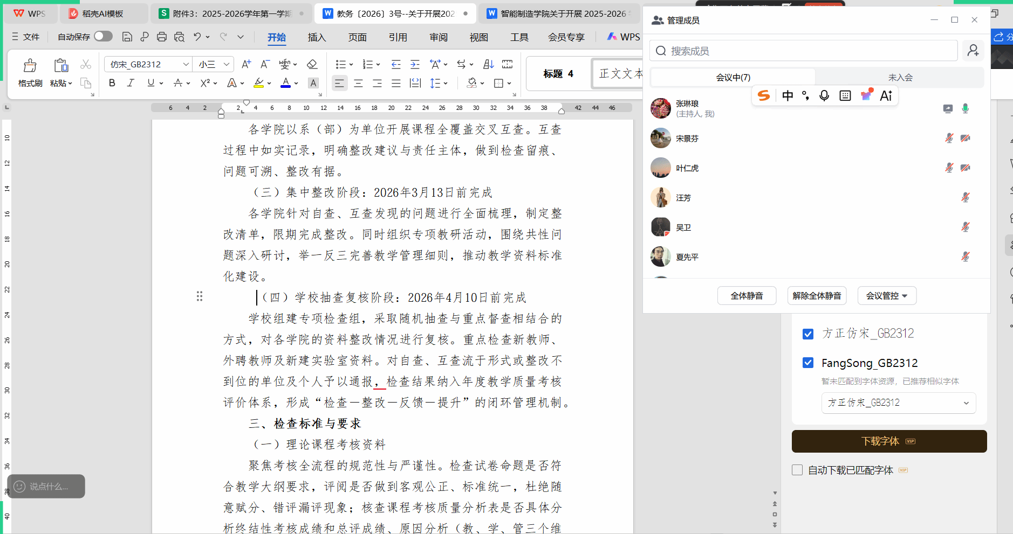Viewport: 1013px width, 534px height.
Task: Enable 自动下载已匹配字体 checkbox
Action: (797, 470)
